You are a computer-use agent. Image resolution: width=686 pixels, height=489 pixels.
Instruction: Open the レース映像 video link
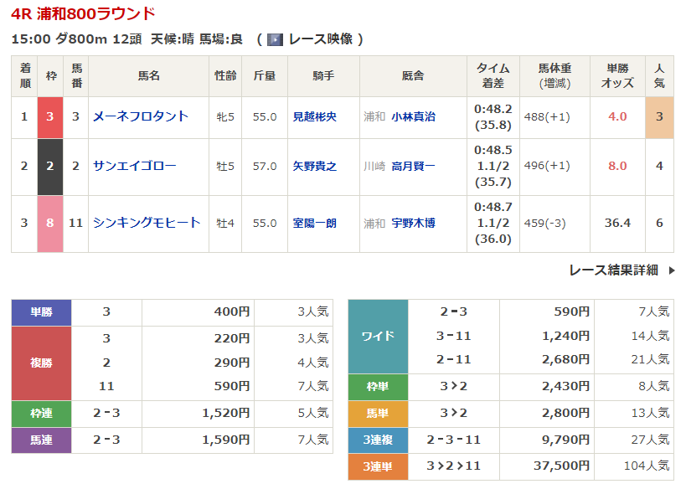[321, 39]
